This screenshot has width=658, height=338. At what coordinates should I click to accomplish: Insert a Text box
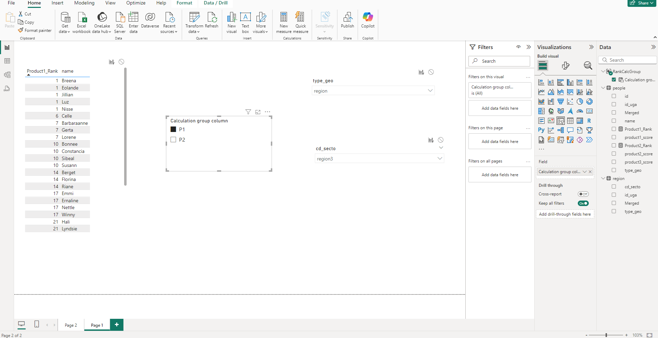tap(246, 23)
